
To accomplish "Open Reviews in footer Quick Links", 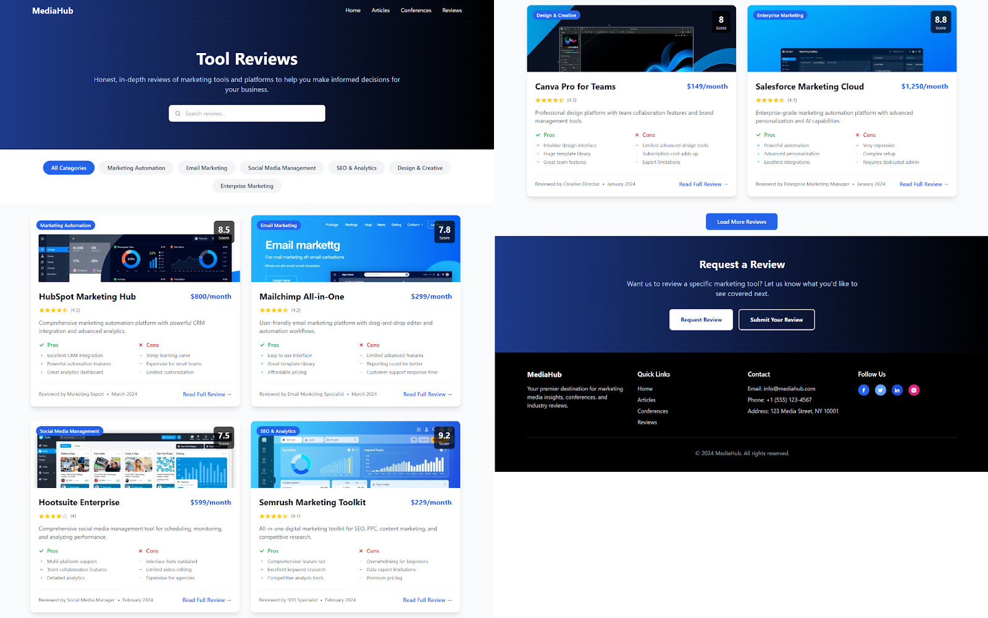I will (647, 422).
